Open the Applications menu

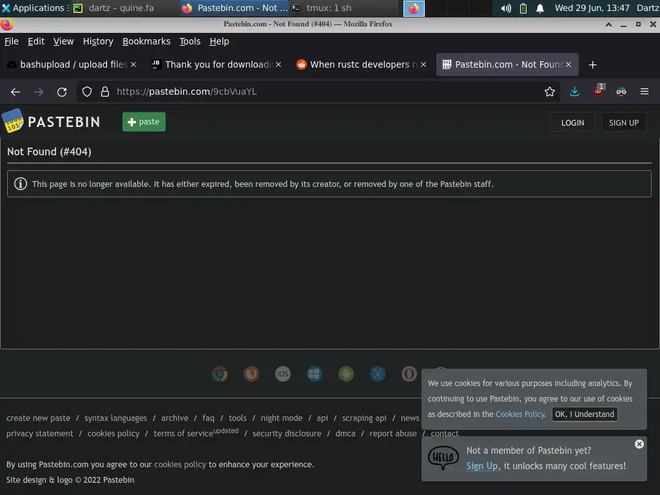point(35,8)
